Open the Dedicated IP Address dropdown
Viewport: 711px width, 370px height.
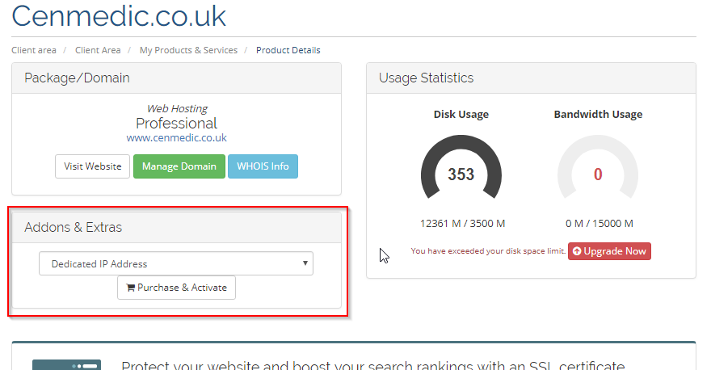(176, 264)
